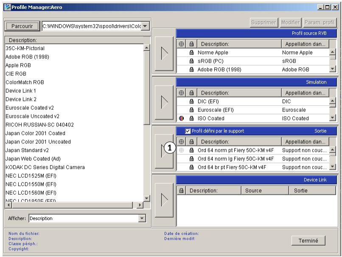Screen dimensions: 342x257
Task: Click the Modifier button
Action: coord(290,22)
